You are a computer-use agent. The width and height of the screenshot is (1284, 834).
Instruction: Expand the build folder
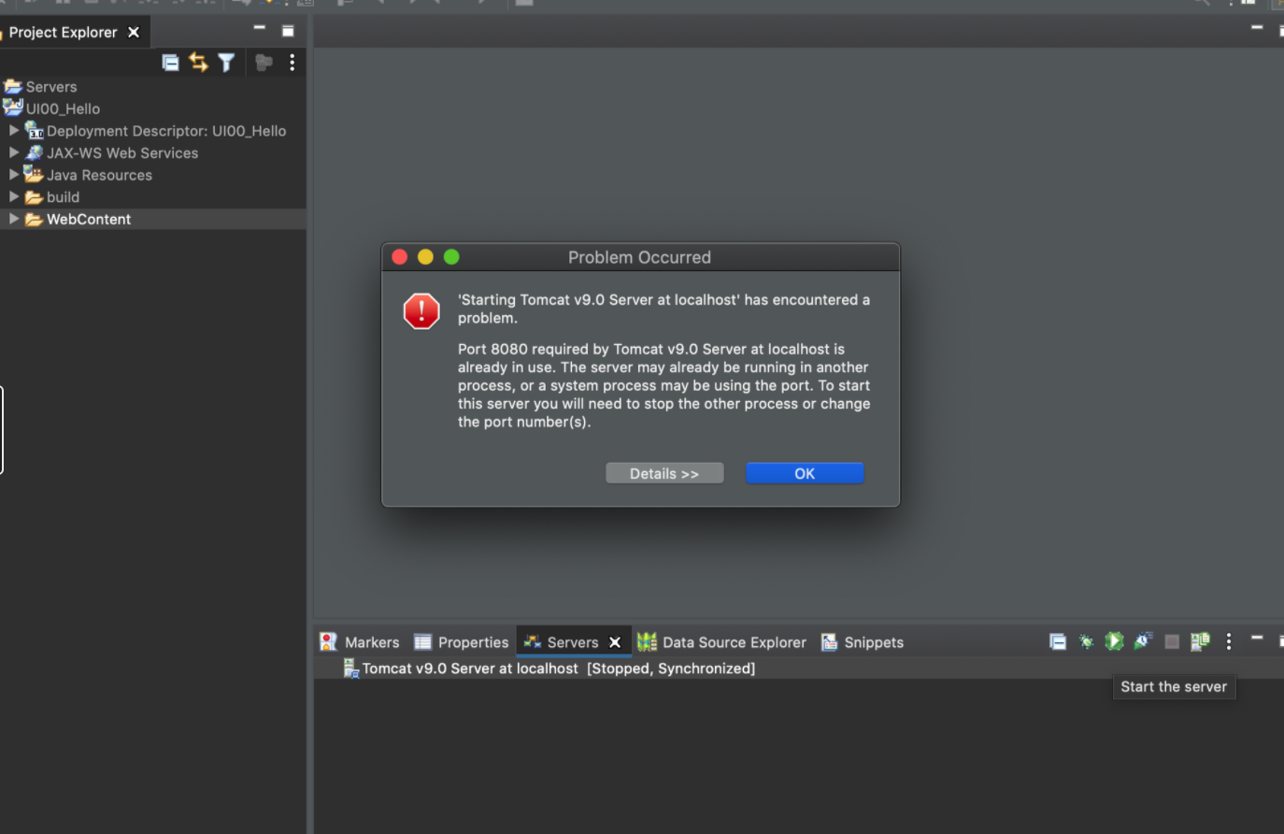click(x=14, y=196)
